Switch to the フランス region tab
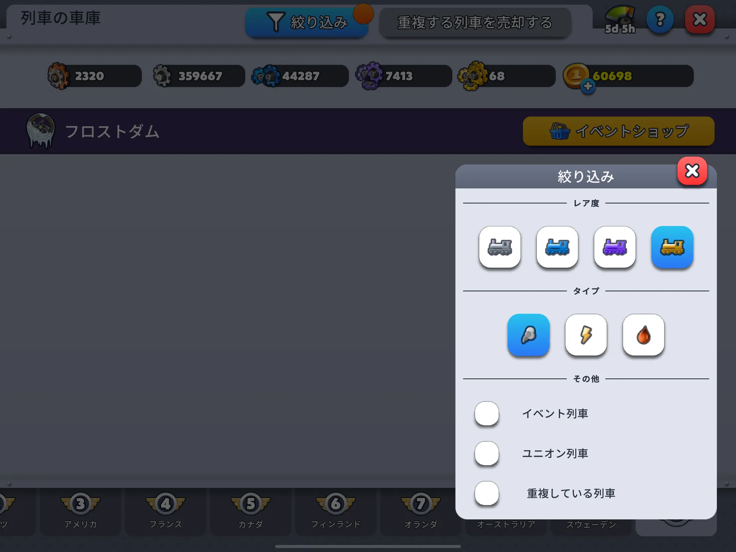The image size is (736, 552). click(x=166, y=511)
